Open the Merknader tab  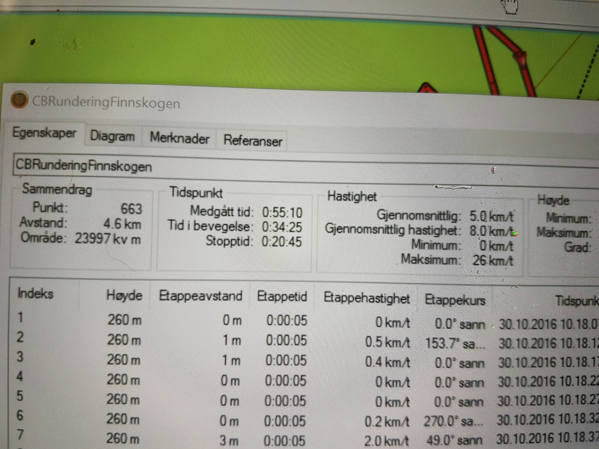tap(179, 139)
